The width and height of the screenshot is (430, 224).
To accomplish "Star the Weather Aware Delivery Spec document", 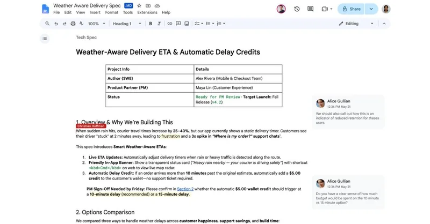I will point(139,5).
